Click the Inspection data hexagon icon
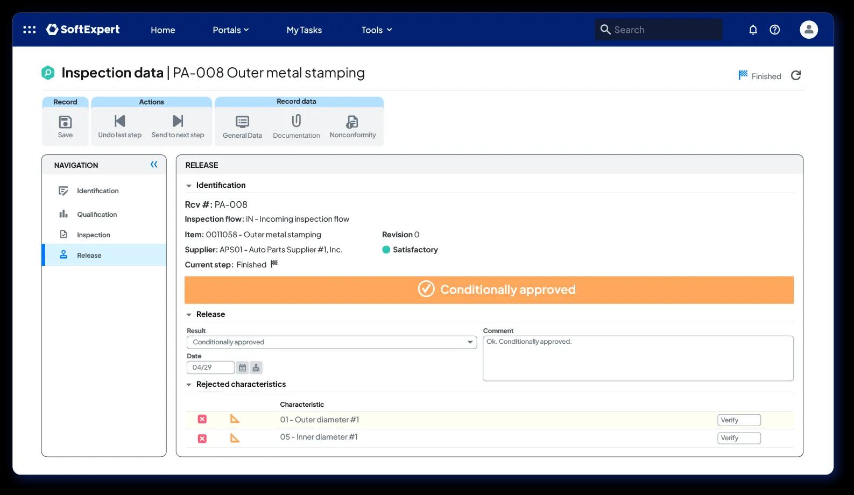 click(48, 73)
